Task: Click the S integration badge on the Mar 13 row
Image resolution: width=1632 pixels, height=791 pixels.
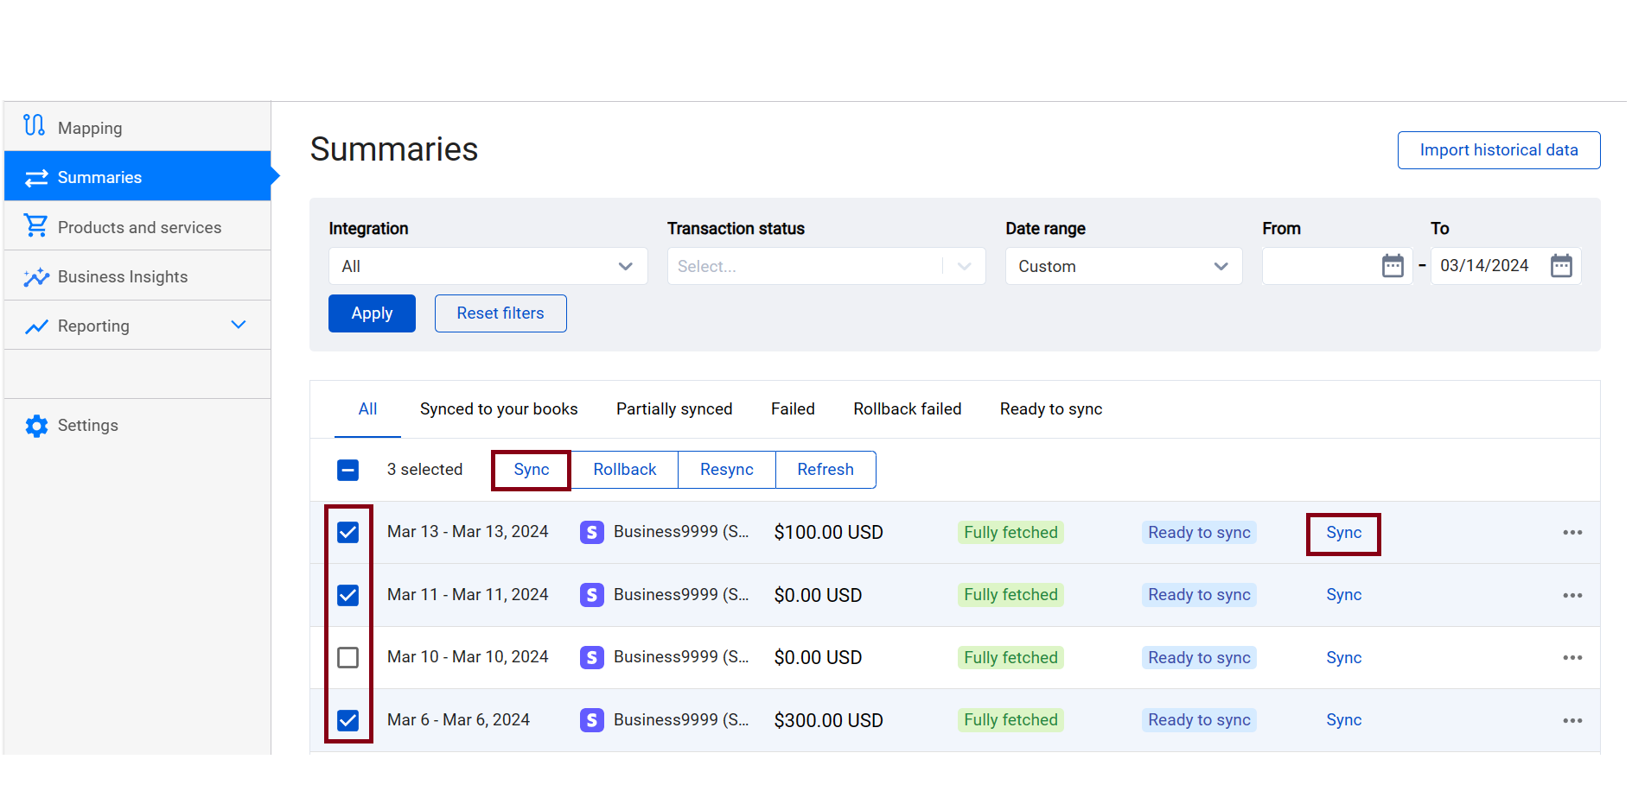Action: [591, 532]
